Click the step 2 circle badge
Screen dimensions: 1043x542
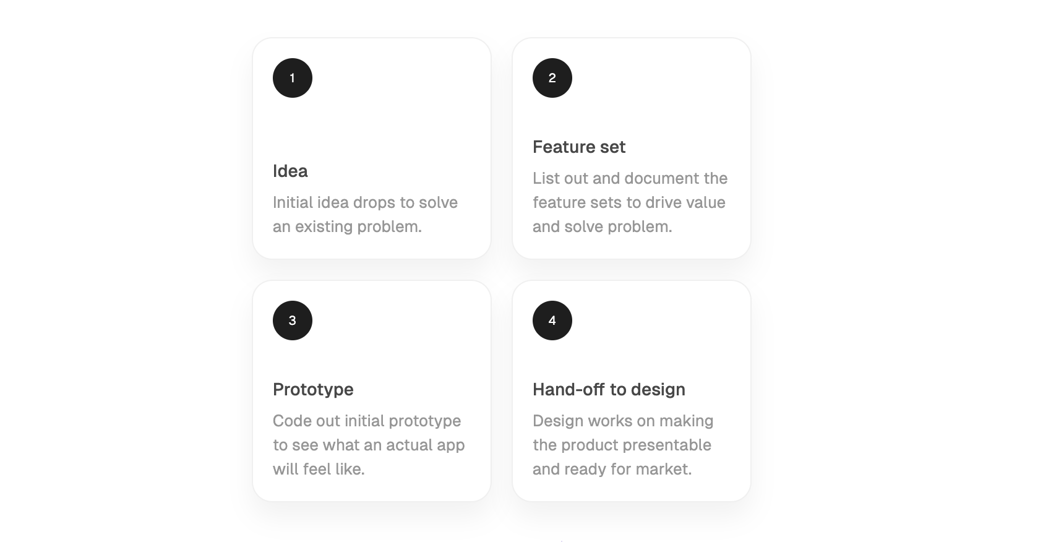pos(552,78)
